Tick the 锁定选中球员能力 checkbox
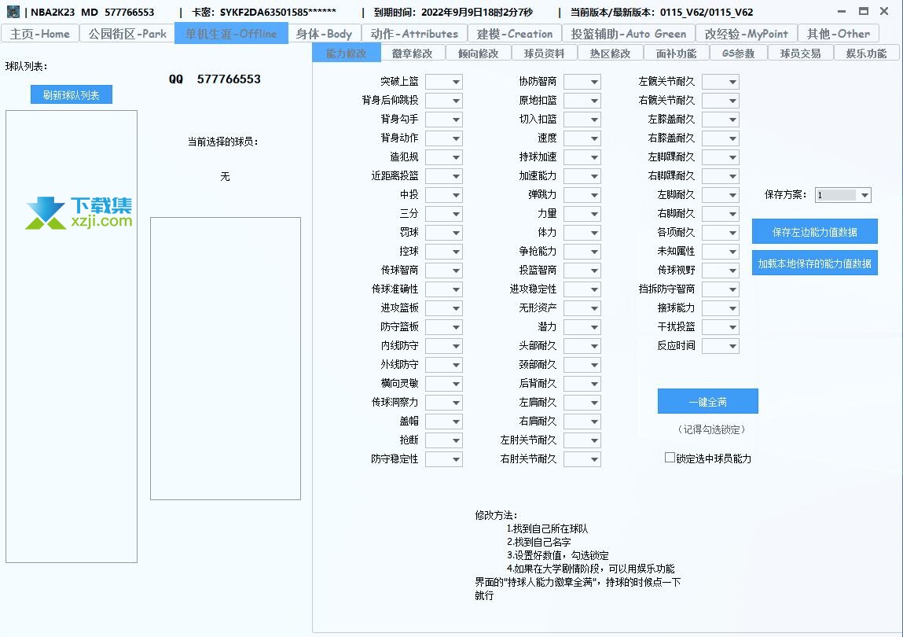903x637 pixels. tap(670, 458)
